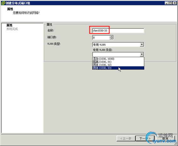The width and height of the screenshot is (178, 146).
Task: Proceed with the 下一步 button
Action: click(x=145, y=138)
